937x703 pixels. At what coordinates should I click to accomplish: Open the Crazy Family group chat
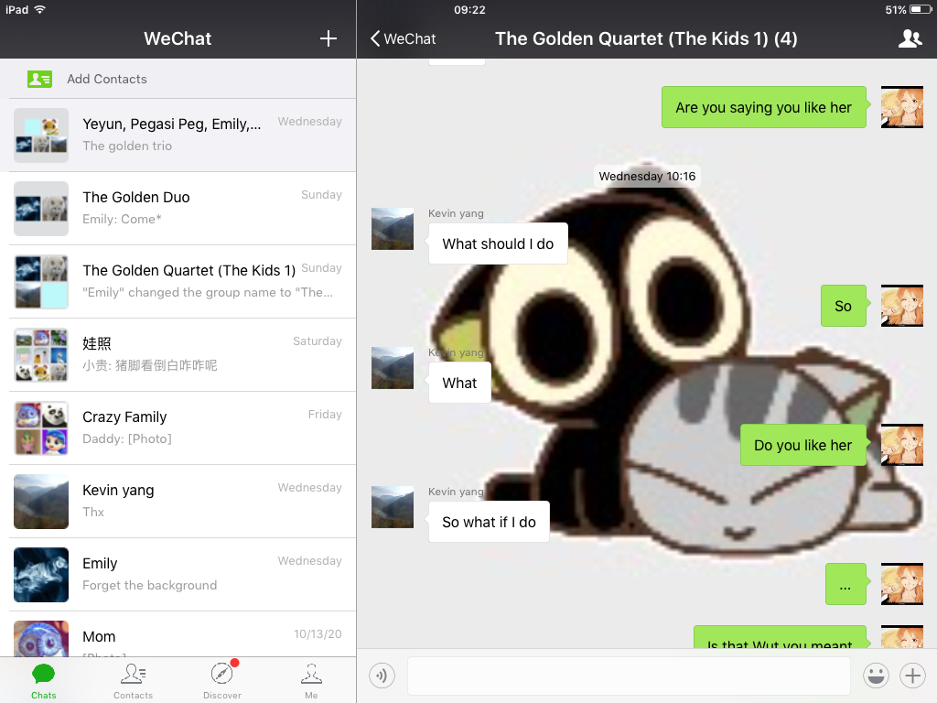(178, 428)
